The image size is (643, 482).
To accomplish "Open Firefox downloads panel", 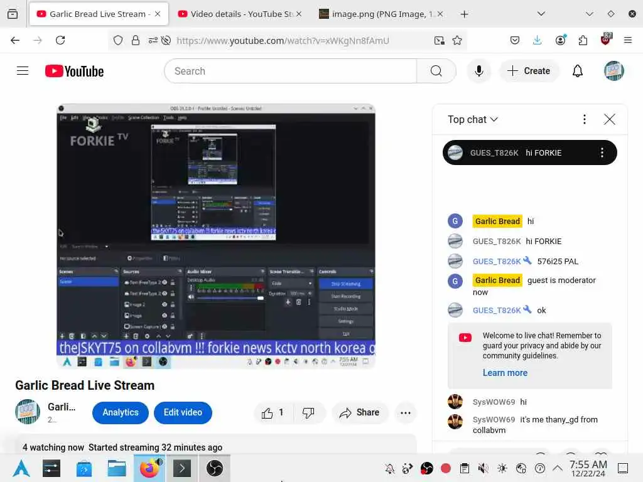I will click(x=538, y=40).
